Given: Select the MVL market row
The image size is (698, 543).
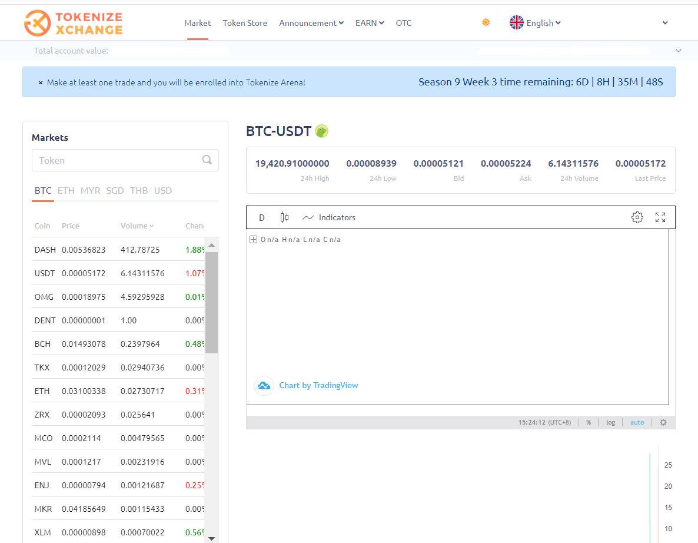Looking at the screenshot, I should click(118, 462).
